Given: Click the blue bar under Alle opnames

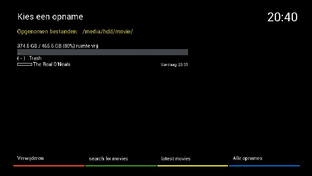Looking at the screenshot, I should pos(264,166).
